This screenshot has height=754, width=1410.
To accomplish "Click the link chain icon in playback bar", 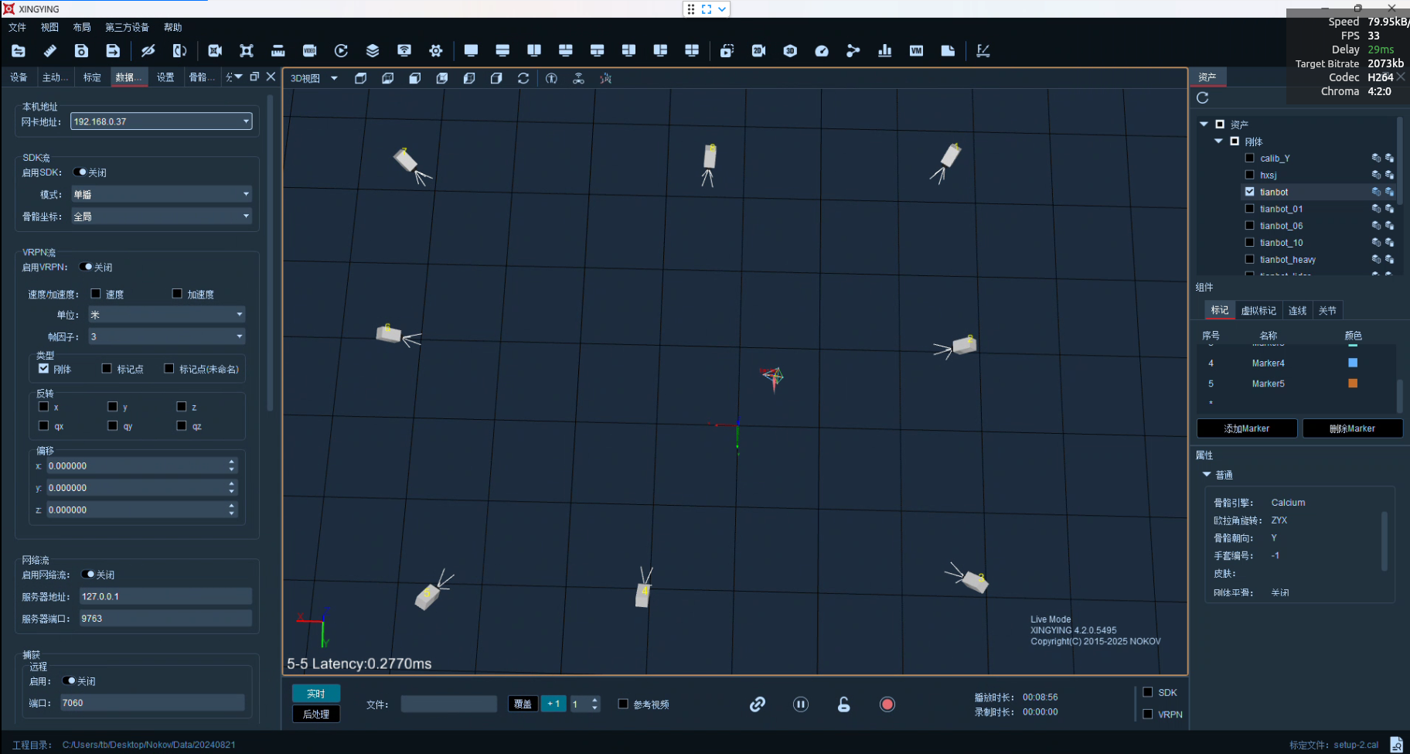I will pyautogui.click(x=758, y=704).
